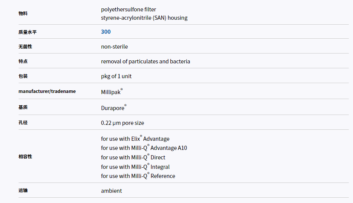The width and height of the screenshot is (353, 203).
Task: Click the 相容性 row label
Action: click(x=25, y=157)
